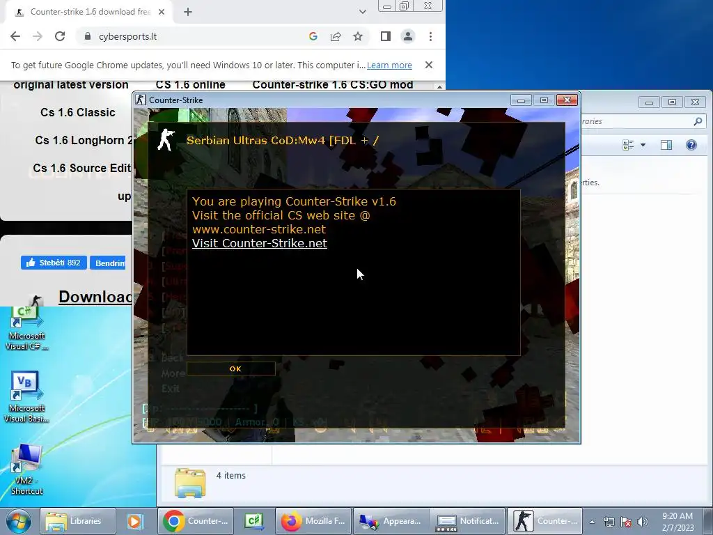Image resolution: width=713 pixels, height=535 pixels.
Task: Click the Libraries folder icon in details pane
Action: point(190,482)
